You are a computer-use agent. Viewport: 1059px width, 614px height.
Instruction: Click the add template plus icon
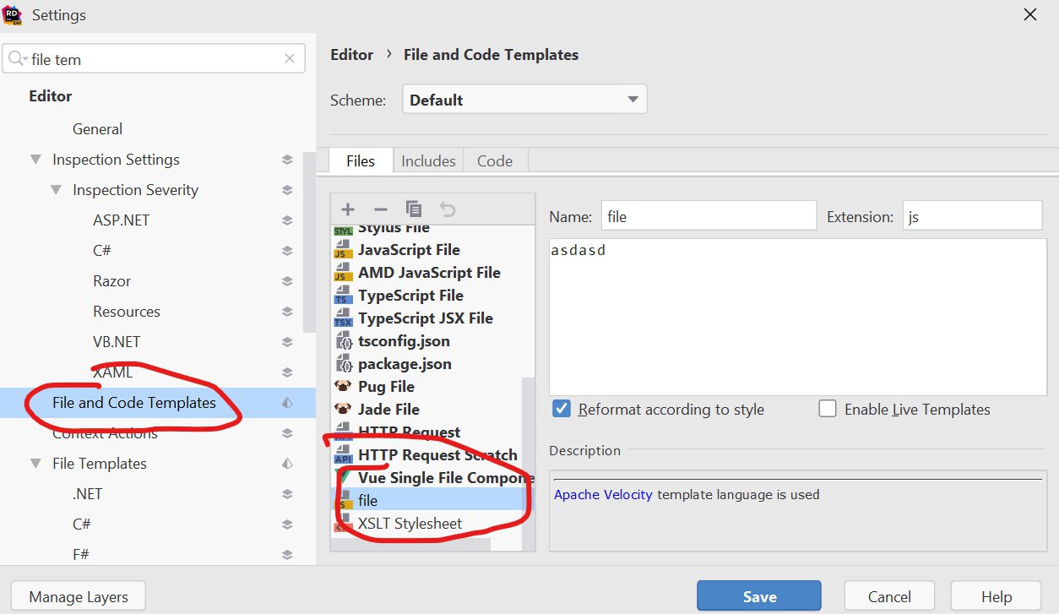tap(347, 209)
